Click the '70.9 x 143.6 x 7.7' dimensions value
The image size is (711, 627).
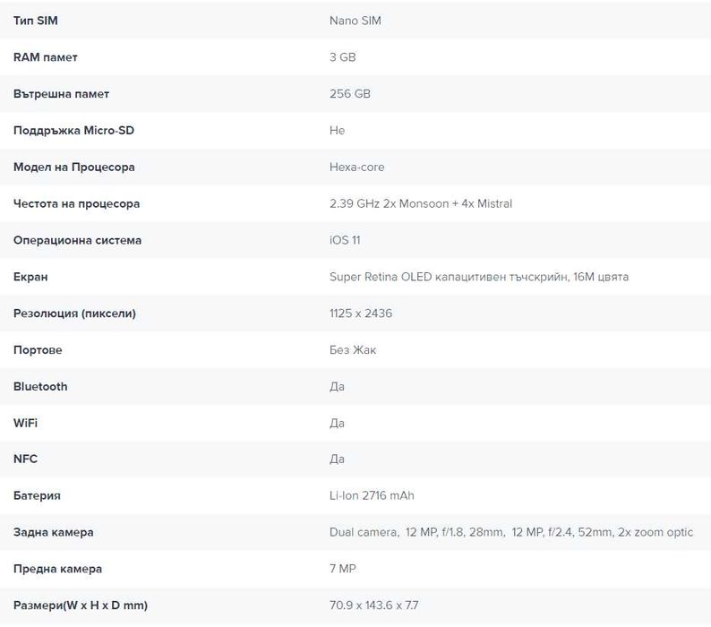tap(374, 606)
